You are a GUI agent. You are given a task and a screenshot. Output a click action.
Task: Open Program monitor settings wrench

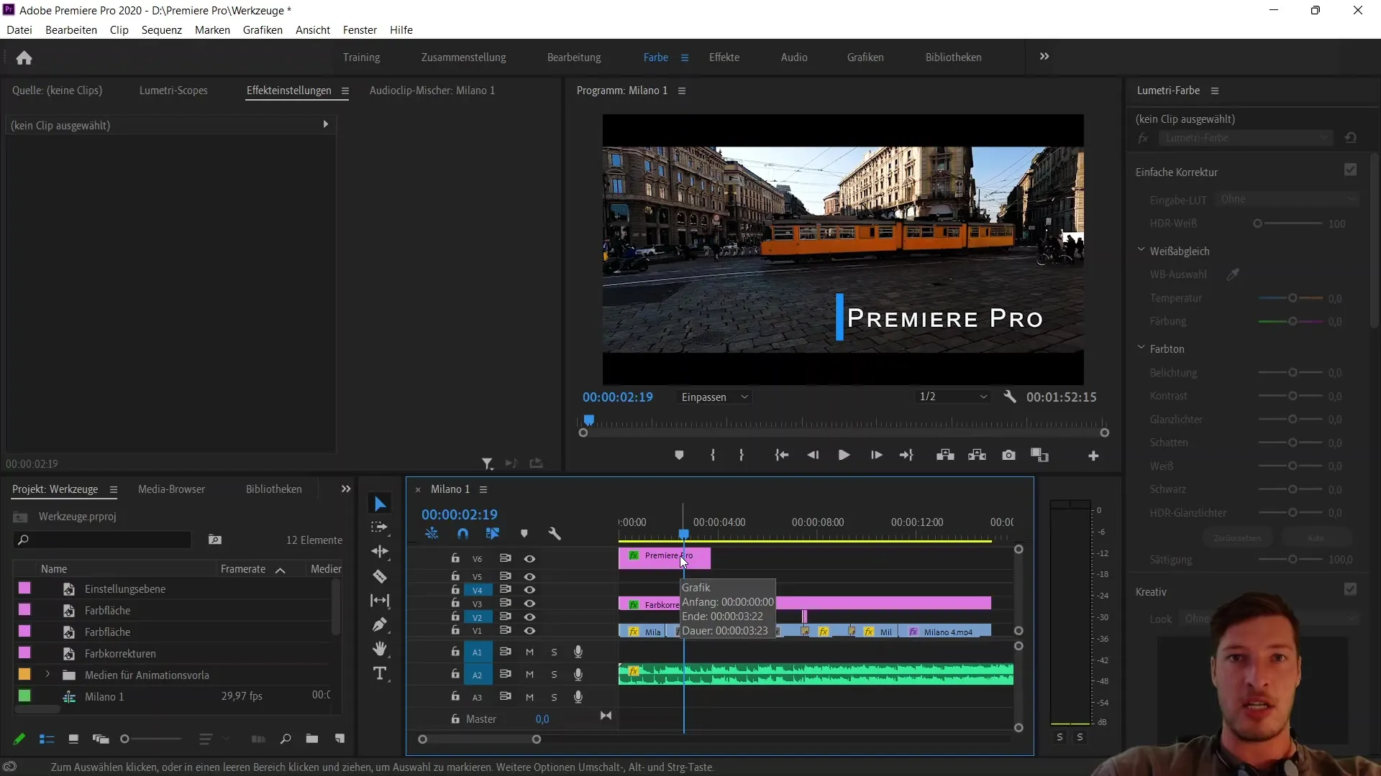point(1010,397)
